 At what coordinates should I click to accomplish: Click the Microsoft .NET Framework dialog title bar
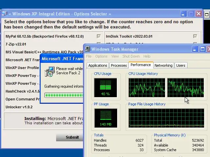point(62,59)
